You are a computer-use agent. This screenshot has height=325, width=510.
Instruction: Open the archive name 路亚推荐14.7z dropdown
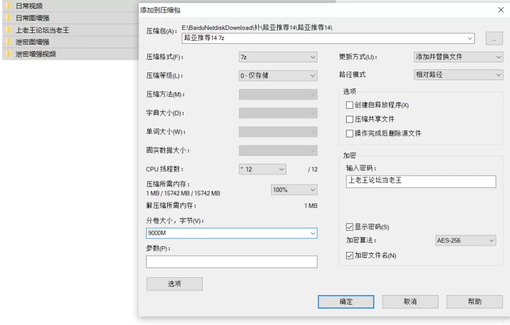point(470,38)
